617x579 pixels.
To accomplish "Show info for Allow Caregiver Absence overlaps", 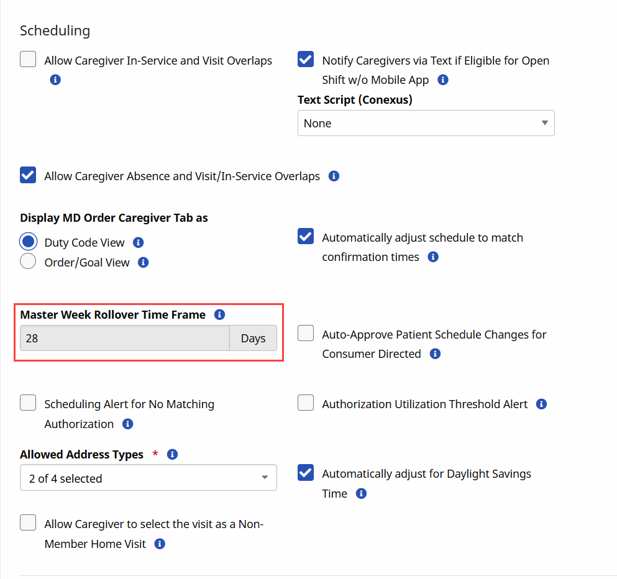I will pyautogui.click(x=334, y=176).
